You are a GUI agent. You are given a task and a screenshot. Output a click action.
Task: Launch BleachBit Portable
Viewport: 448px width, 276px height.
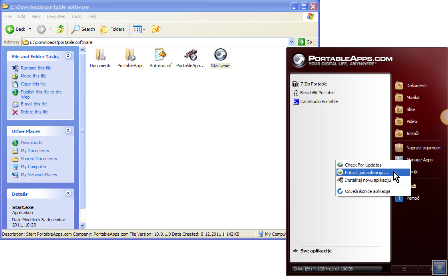313,93
